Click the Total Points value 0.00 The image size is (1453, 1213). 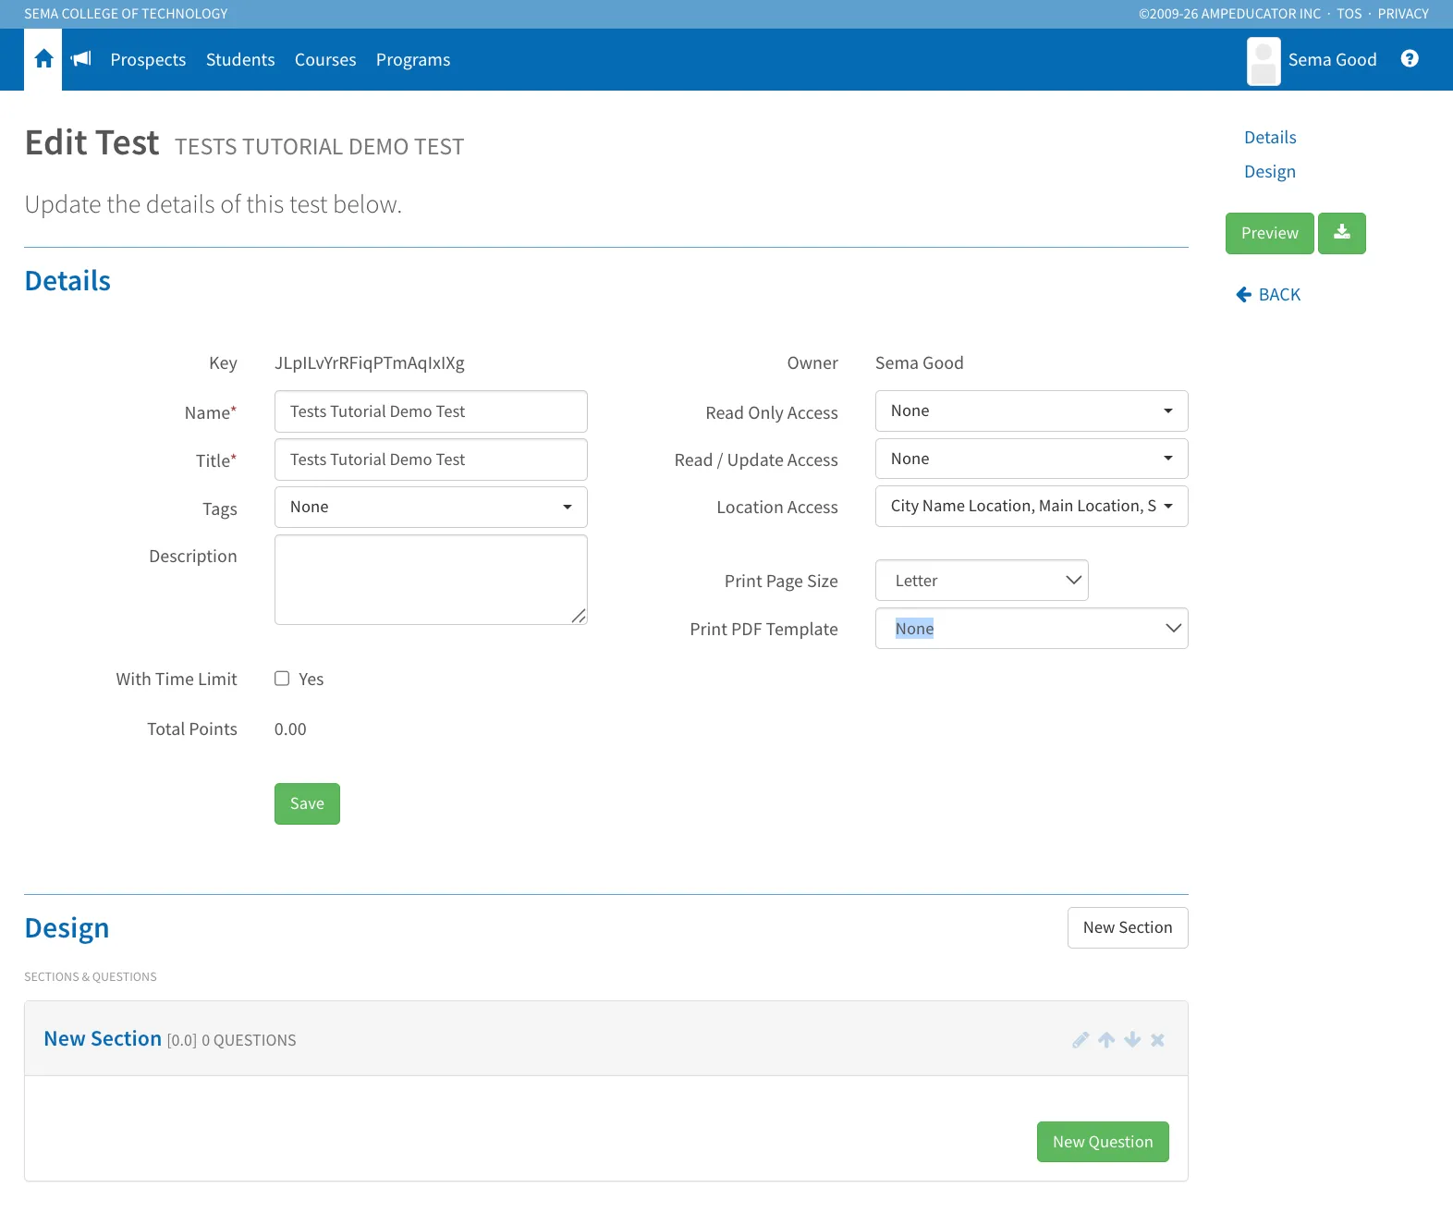(290, 729)
